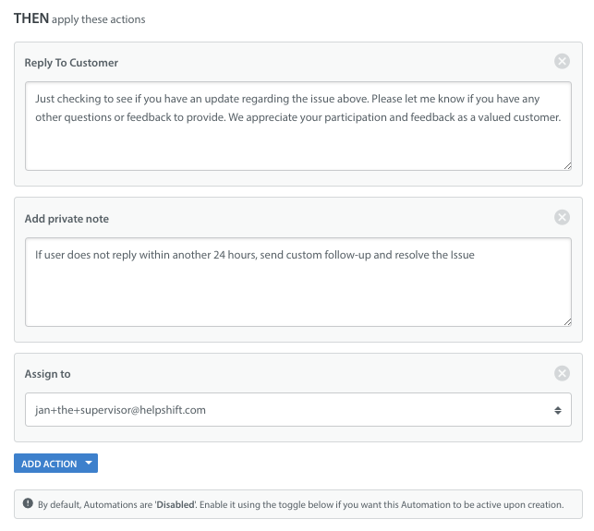Click the resize handle of the private note textarea
The height and width of the screenshot is (531, 594).
[566, 321]
